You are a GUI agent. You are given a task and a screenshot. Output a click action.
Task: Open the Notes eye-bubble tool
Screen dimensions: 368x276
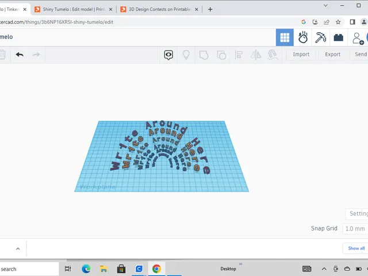[168, 55]
